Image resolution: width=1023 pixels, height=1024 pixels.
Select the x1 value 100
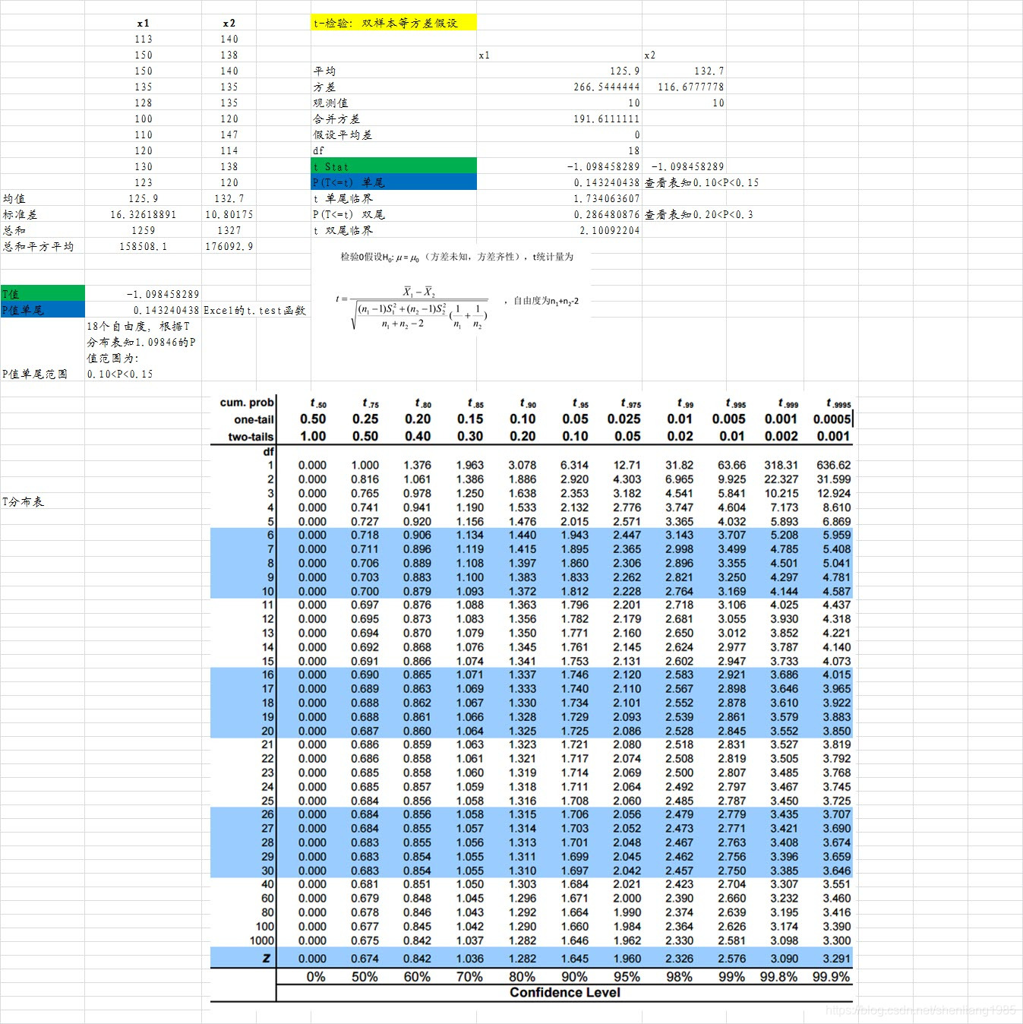(144, 119)
